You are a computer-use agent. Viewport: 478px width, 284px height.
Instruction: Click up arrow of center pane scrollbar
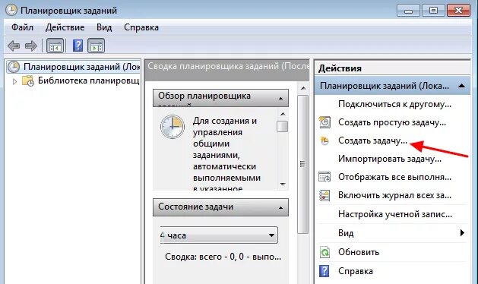303,88
